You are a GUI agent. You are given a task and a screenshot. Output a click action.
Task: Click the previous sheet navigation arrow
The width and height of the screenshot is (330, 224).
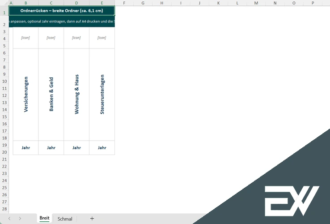(9, 219)
